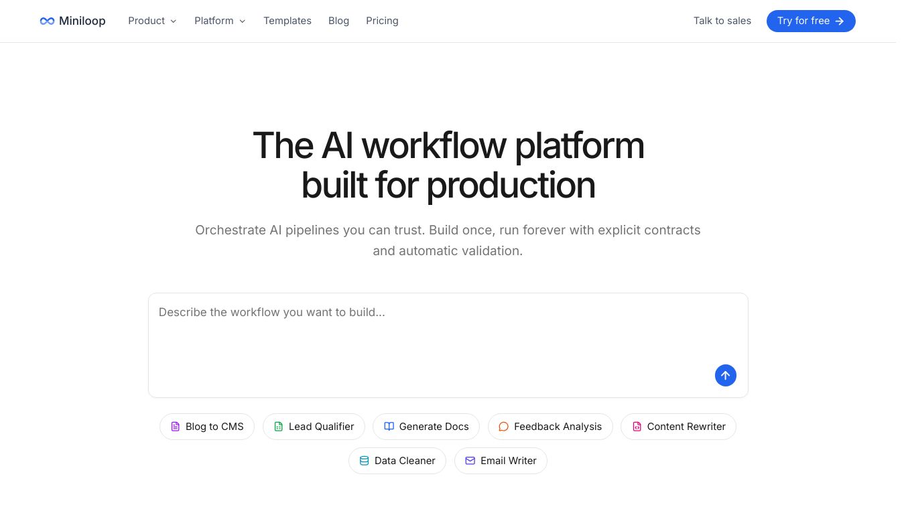Open Talk to sales link
This screenshot has height=509, width=906.
(722, 21)
